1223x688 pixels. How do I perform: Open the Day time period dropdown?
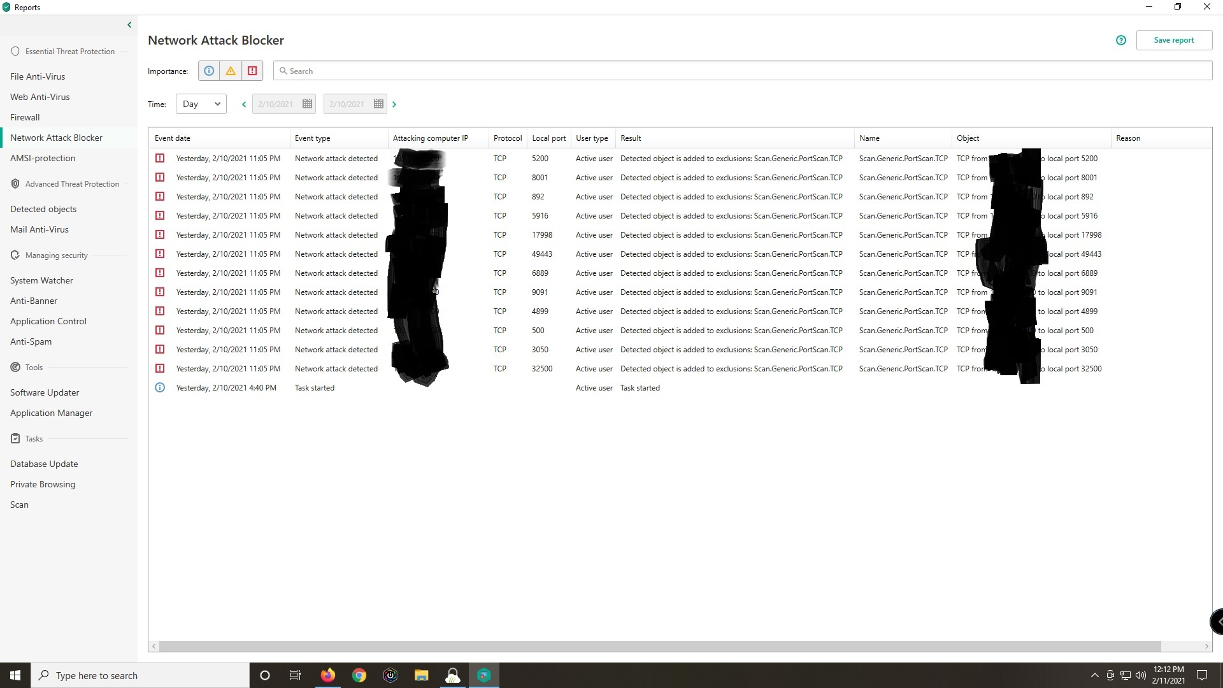[201, 104]
